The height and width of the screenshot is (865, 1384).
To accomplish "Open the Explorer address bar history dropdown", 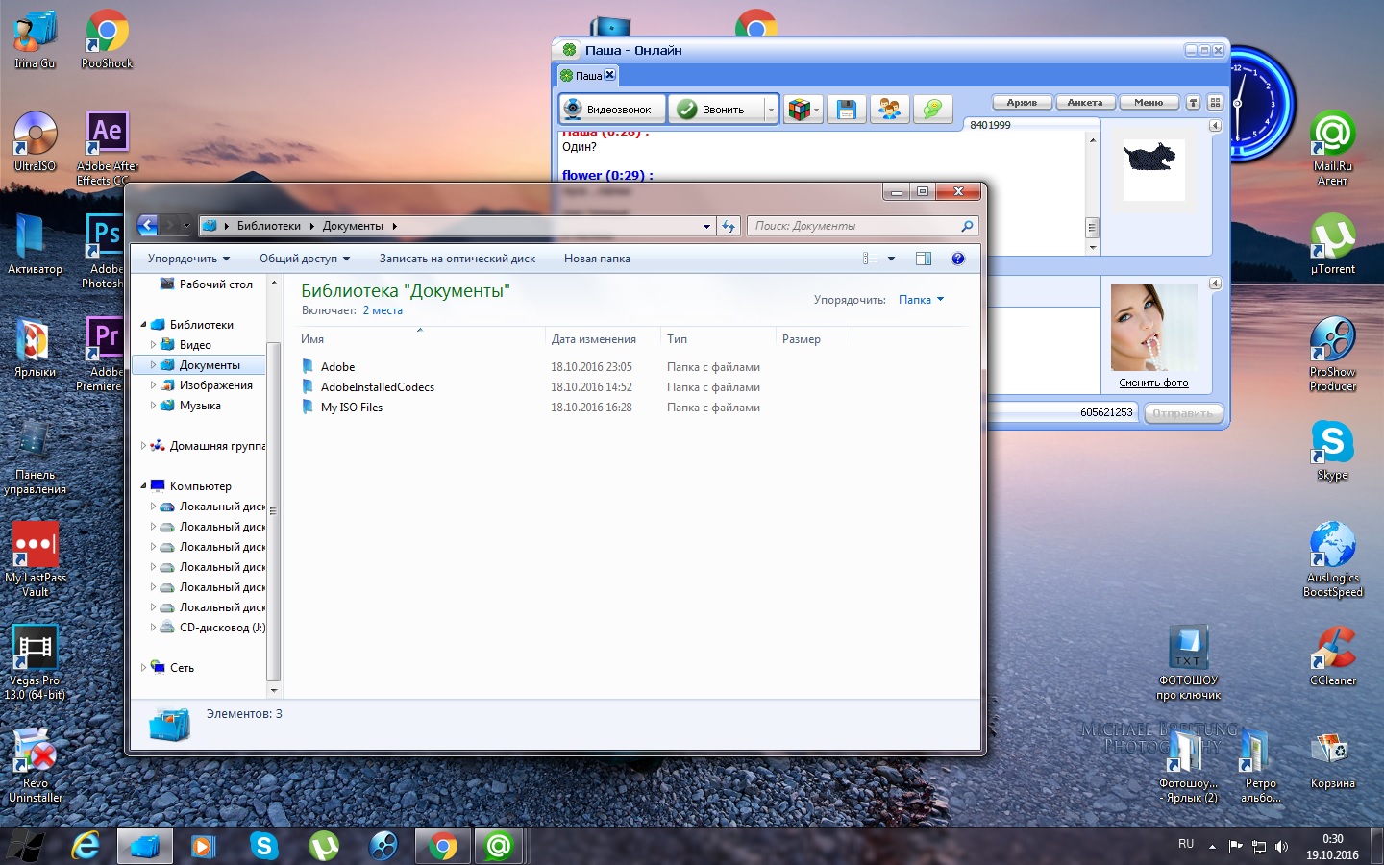I will click(706, 226).
